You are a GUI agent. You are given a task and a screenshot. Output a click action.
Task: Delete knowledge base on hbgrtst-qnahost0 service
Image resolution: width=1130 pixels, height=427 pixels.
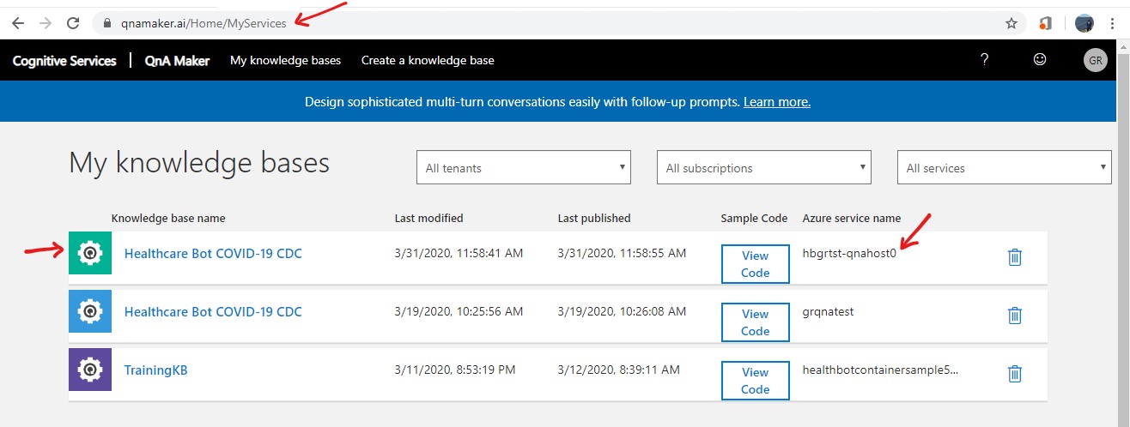tap(1014, 256)
